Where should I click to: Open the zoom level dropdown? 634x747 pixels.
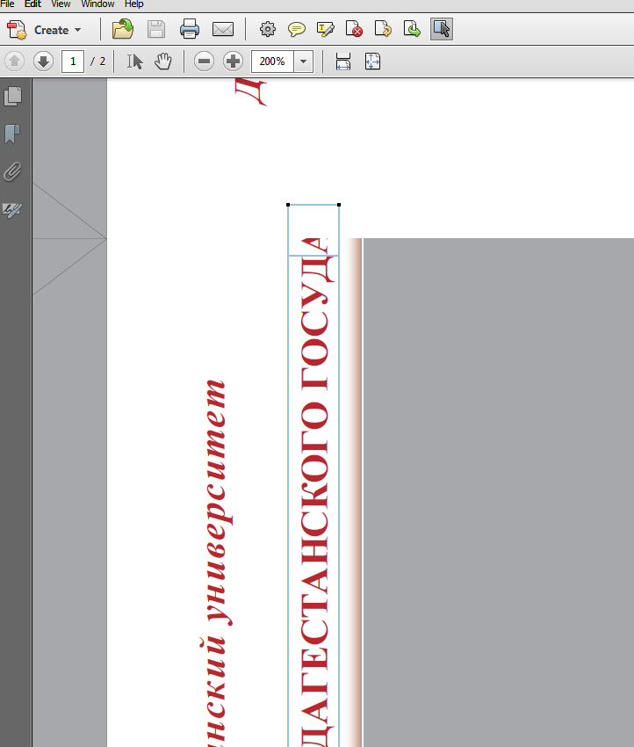point(303,62)
